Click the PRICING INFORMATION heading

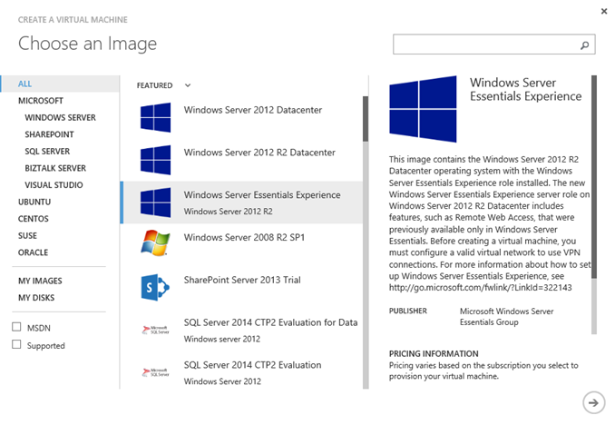point(434,353)
